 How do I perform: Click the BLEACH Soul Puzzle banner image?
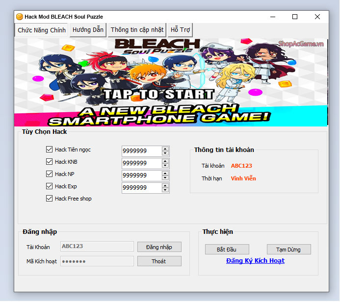171,82
